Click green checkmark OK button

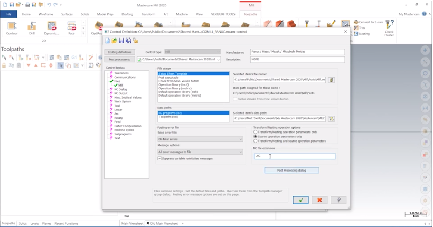[301, 200]
